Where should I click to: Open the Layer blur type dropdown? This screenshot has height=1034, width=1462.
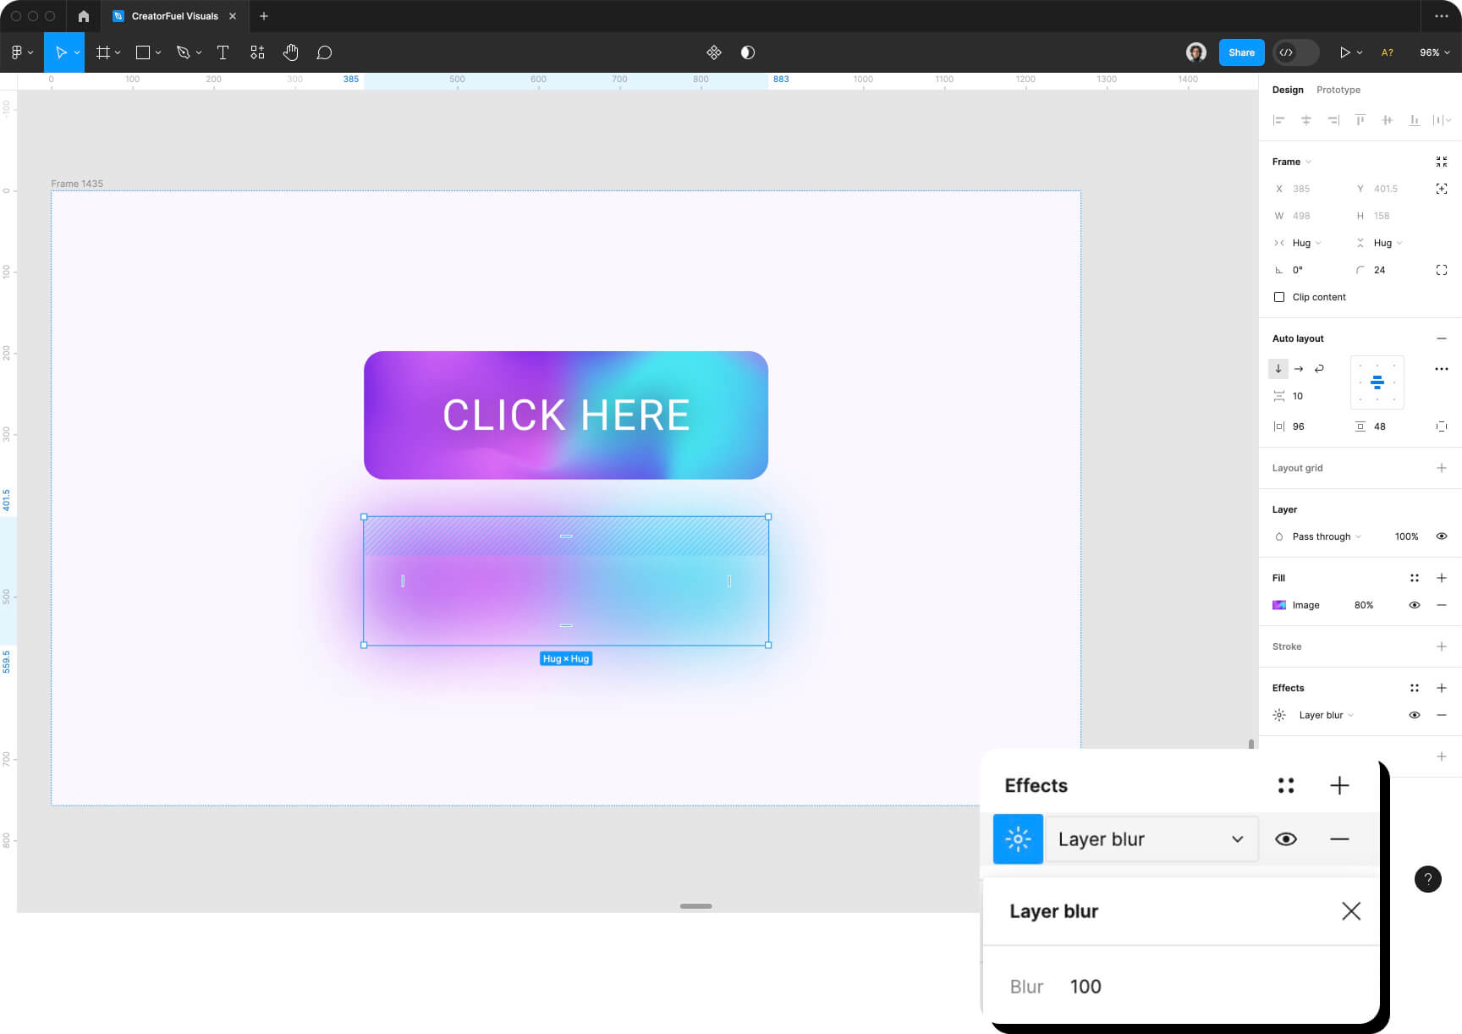tap(1151, 839)
